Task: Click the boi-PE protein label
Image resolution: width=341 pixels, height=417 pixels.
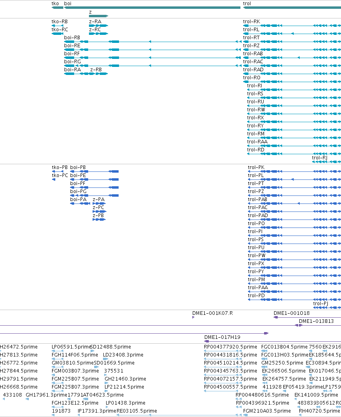Action: pyautogui.click(x=78, y=175)
